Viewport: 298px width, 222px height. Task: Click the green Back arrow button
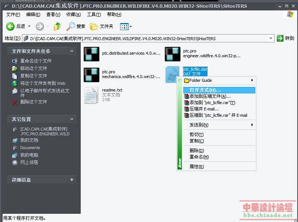click(x=10, y=26)
